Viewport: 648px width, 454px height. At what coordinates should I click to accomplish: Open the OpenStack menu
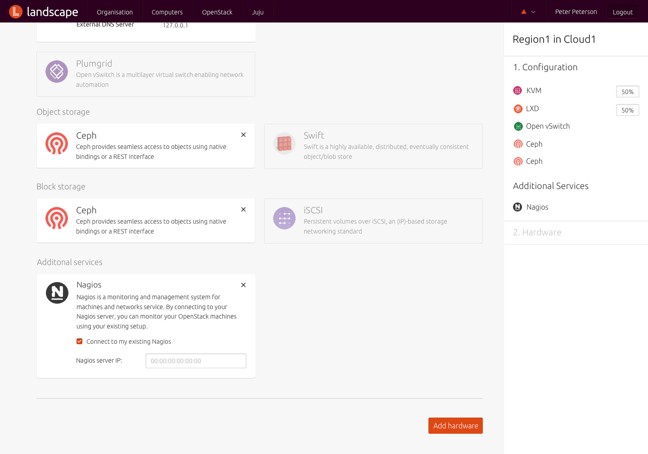(217, 12)
